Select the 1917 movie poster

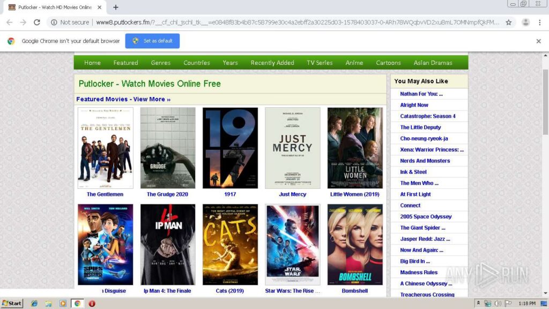point(230,148)
